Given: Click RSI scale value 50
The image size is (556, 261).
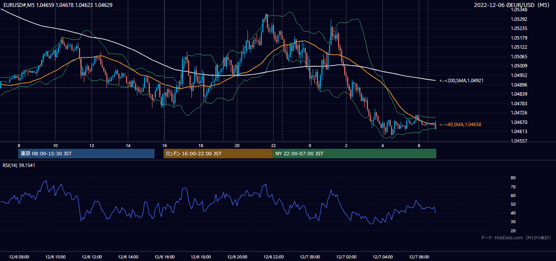Looking at the screenshot, I should [x=513, y=204].
